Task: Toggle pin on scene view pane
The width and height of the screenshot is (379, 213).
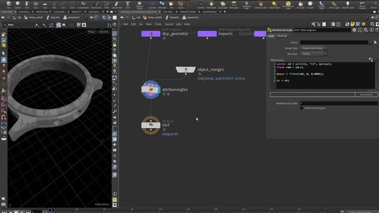Action: [x=92, y=17]
